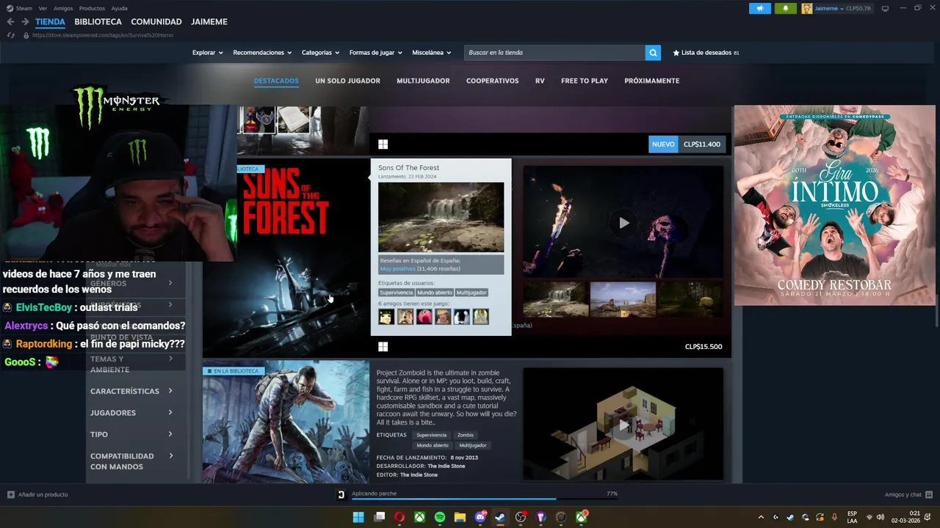Open the Productos menu
This screenshot has height=528, width=940.
[92, 9]
